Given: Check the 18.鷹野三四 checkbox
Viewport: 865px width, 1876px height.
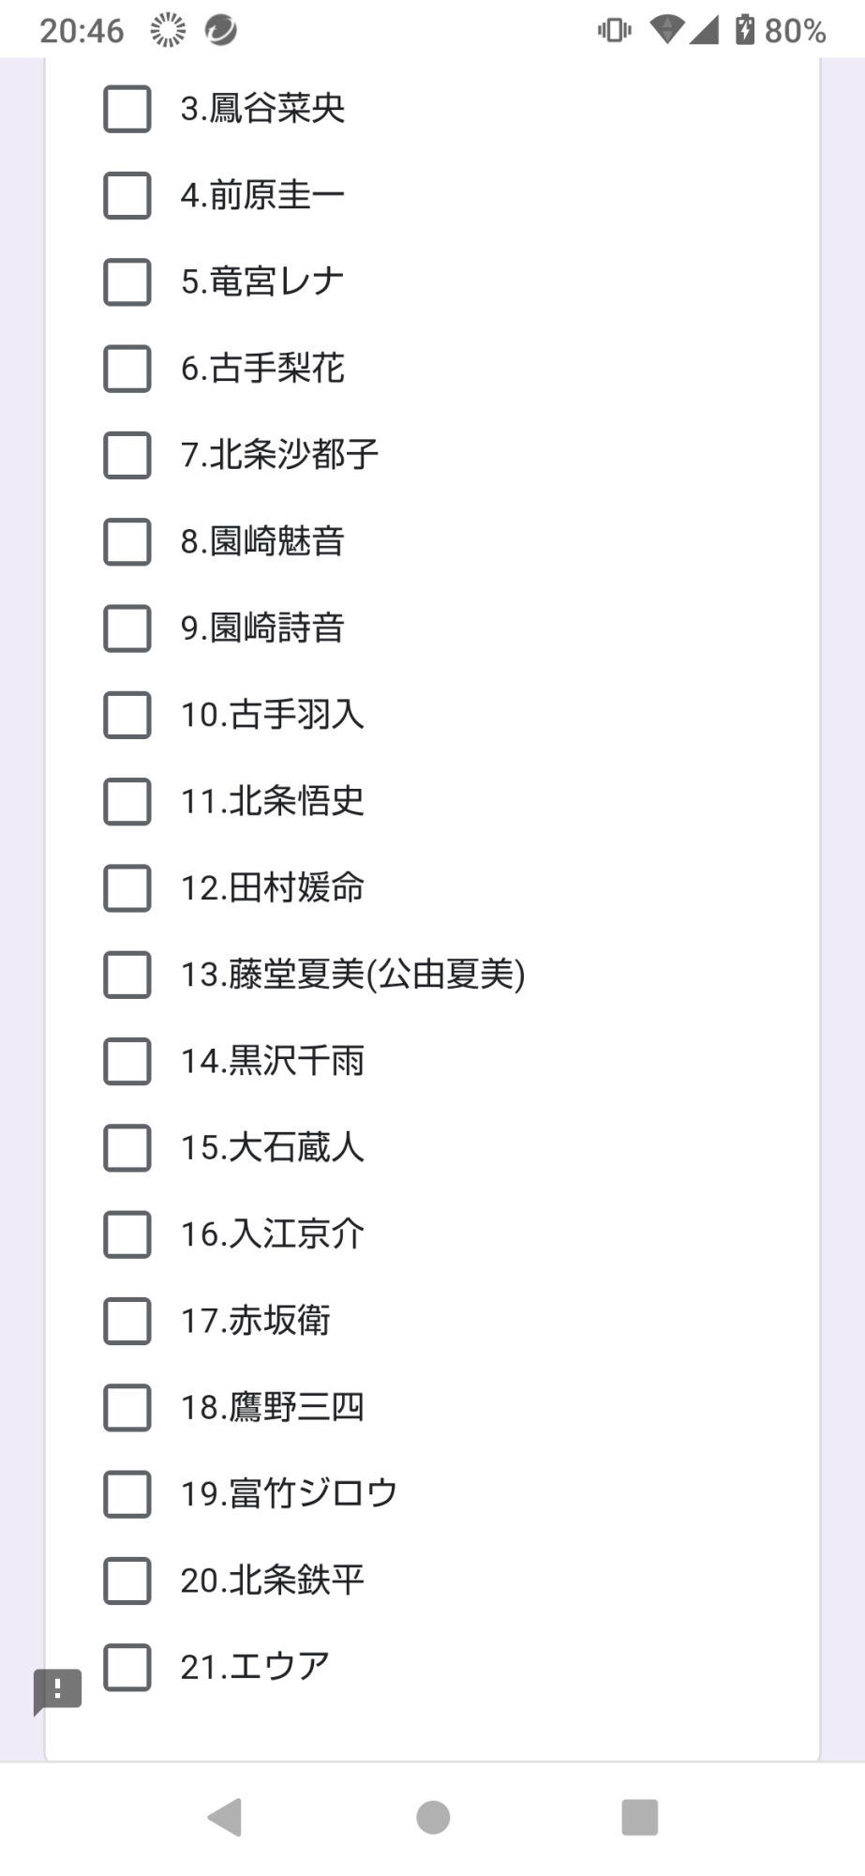Looking at the screenshot, I should 127,1407.
